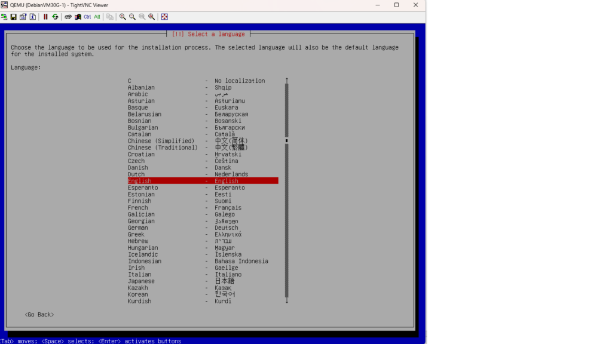Zoom in on the remote display
Viewport: 612px width, 344px height.
(123, 17)
